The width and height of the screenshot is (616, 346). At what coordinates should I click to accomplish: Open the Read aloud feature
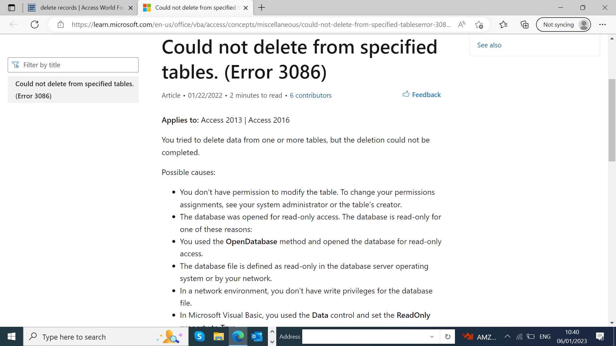tap(462, 24)
